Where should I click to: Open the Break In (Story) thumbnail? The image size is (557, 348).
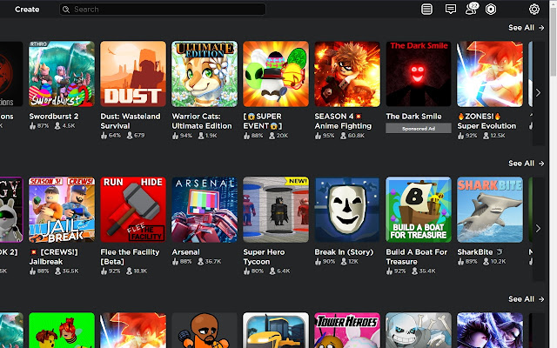pos(347,210)
